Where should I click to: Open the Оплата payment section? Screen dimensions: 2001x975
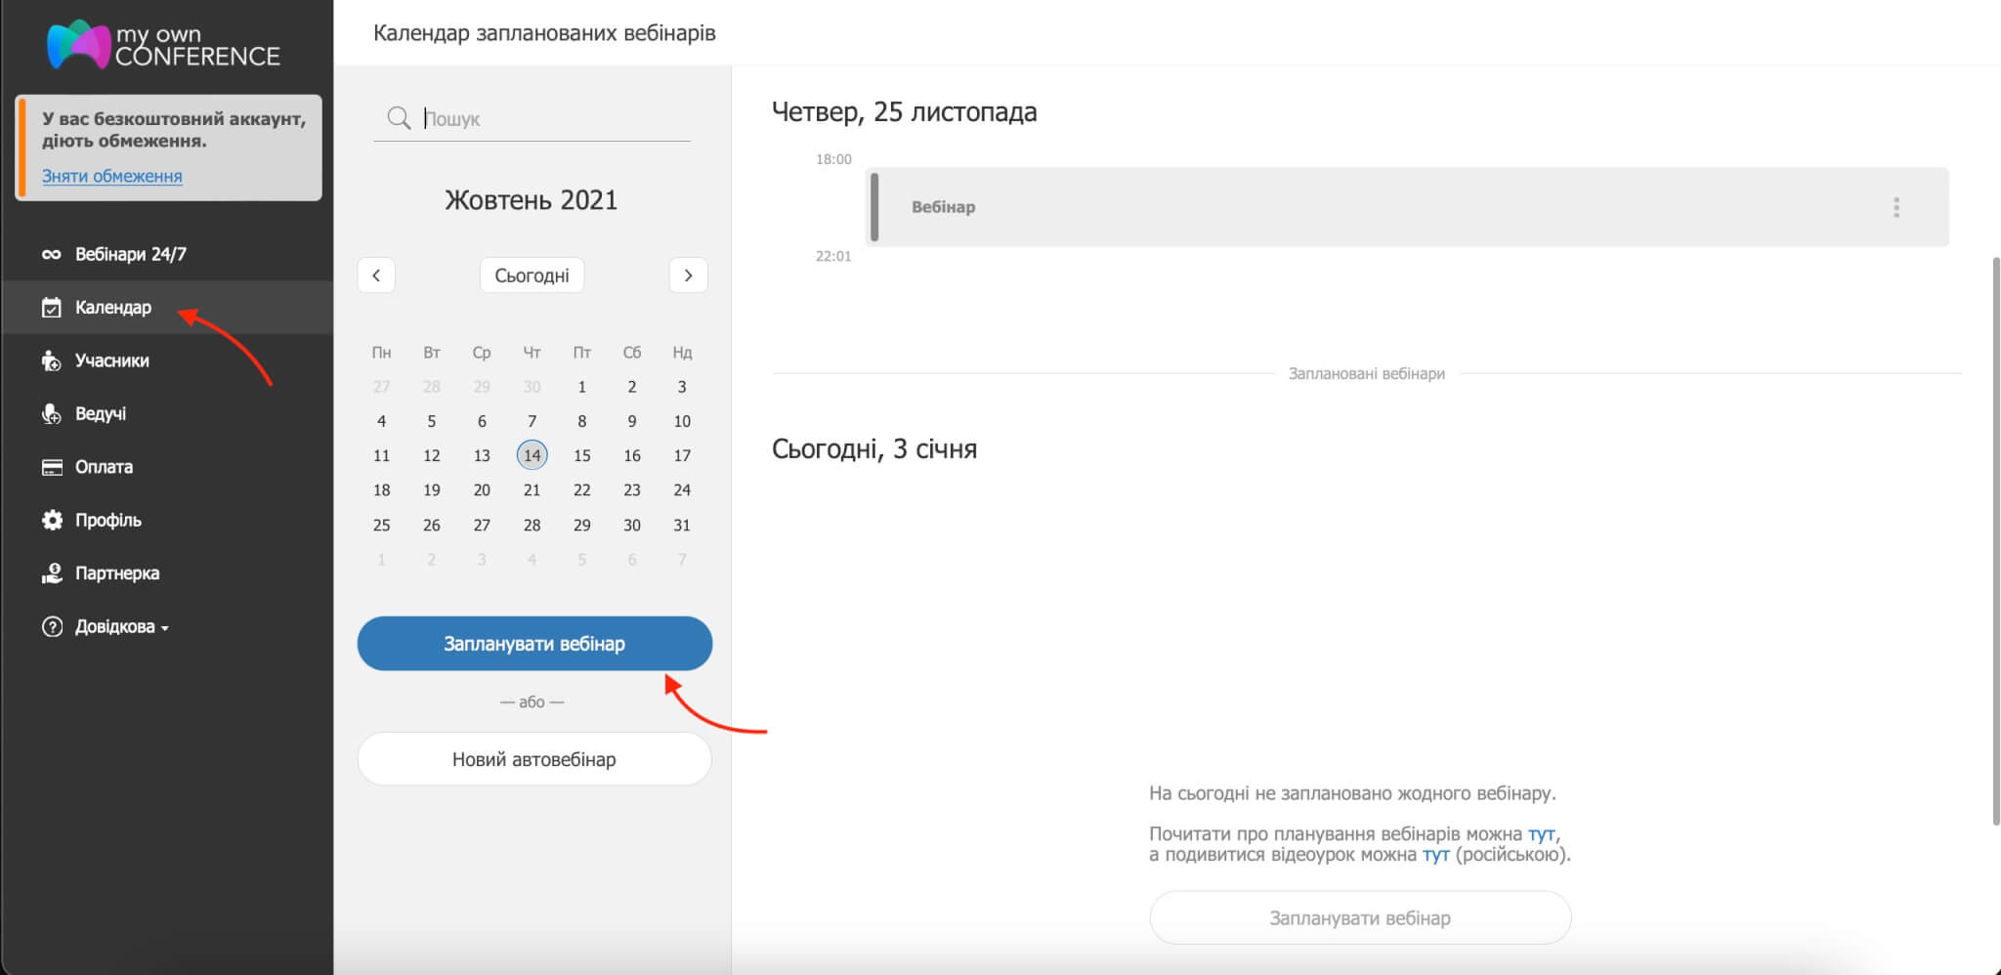(x=104, y=467)
